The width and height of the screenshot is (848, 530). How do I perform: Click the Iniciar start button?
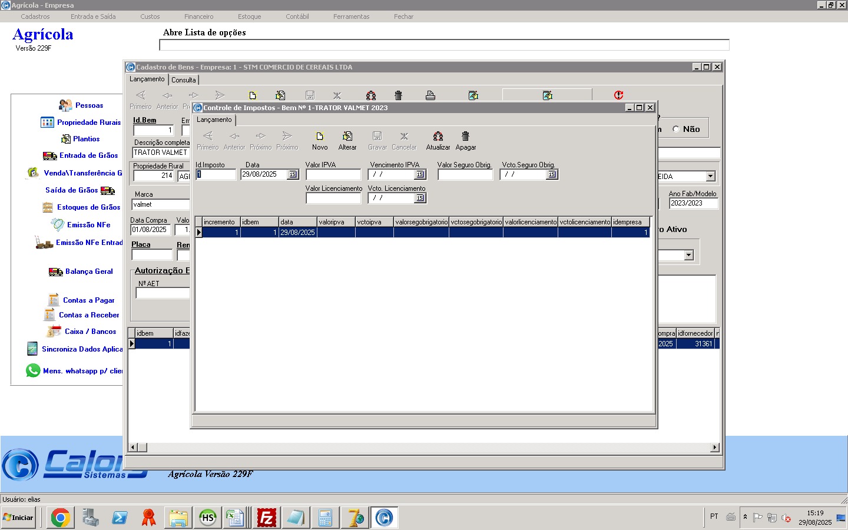click(x=18, y=518)
